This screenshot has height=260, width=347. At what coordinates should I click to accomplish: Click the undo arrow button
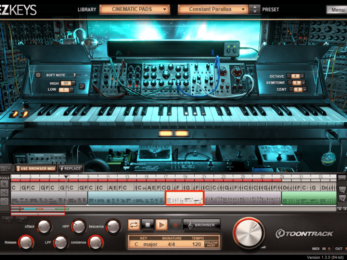[x=8, y=219]
